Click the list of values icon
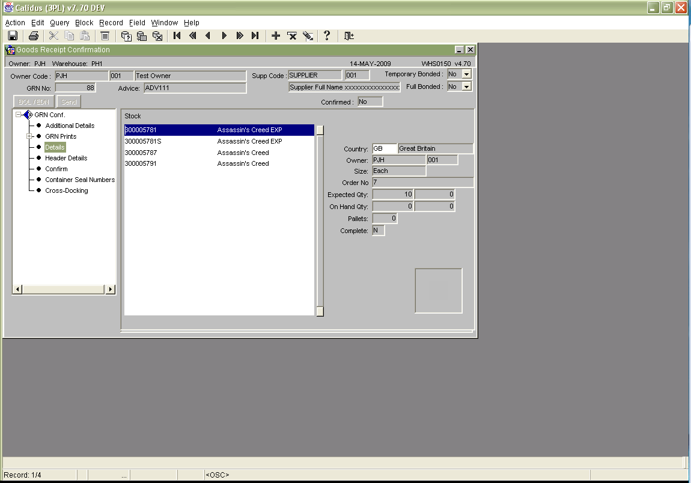Screen dimensions: 691x483 point(105,35)
